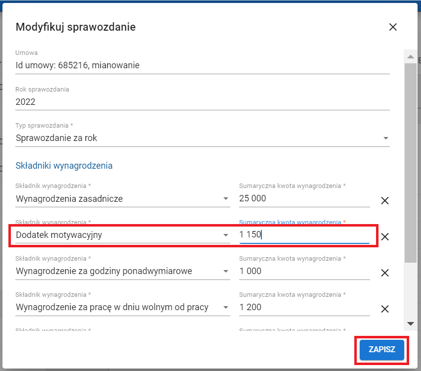Close the Modyfikuj sprawozdanie dialog
The image size is (421, 371).
[x=393, y=27]
